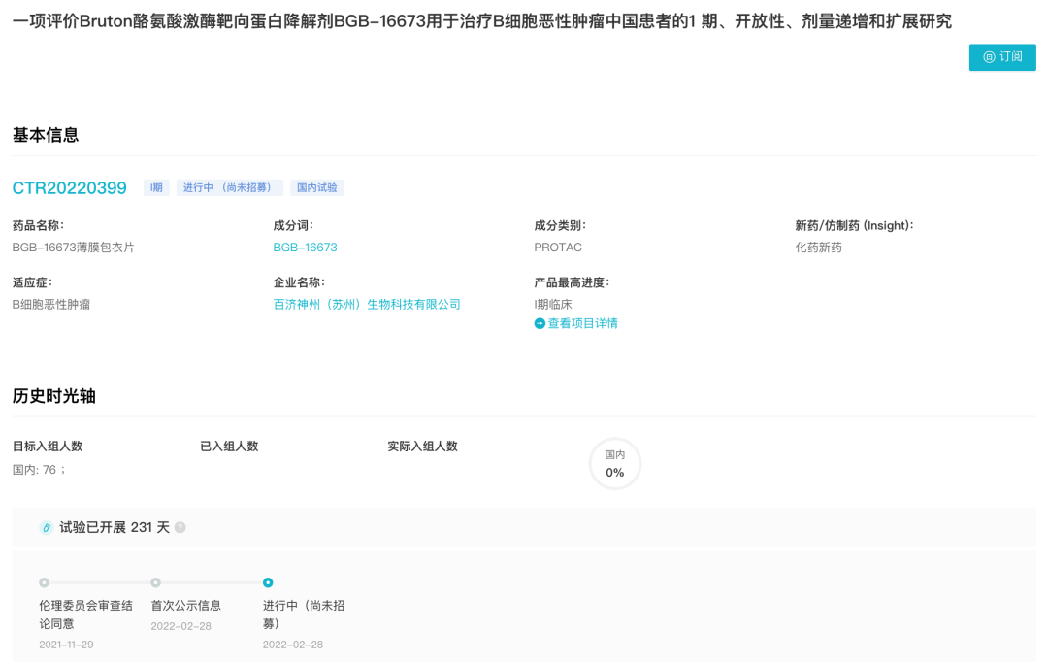Open the 百济神州（苏州）生物科技有限公司 company link
This screenshot has height=662, width=1048.
(x=367, y=305)
